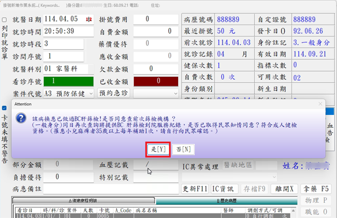The height and width of the screenshot is (218, 337).
Task: Click the blue question mark icon in the dialog
Action: (21, 118)
